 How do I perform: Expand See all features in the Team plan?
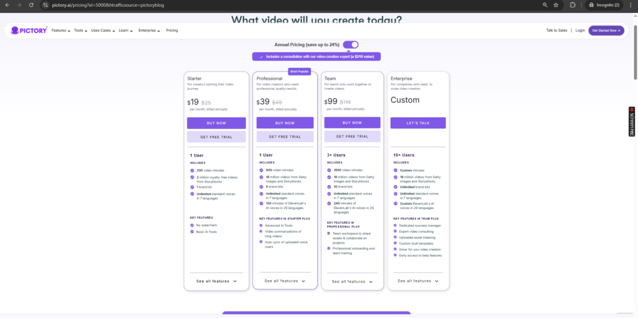(x=353, y=281)
